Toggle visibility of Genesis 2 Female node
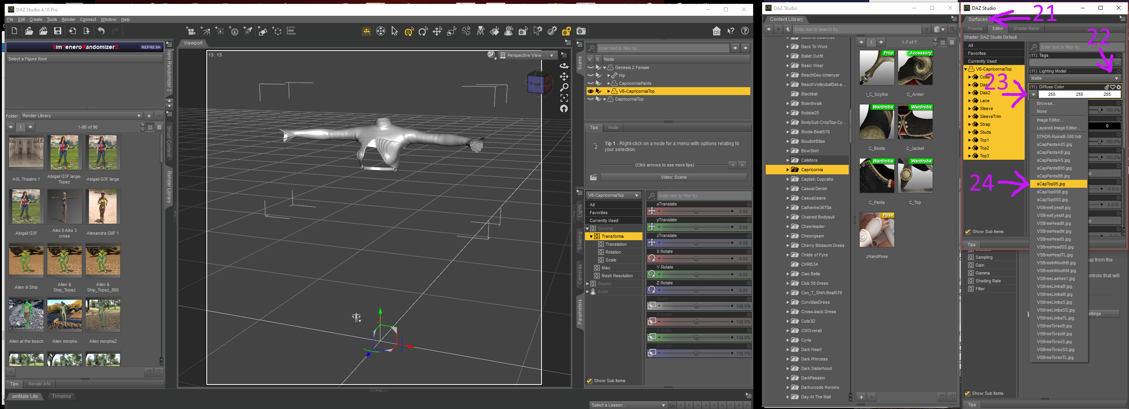The width and height of the screenshot is (1129, 409). click(590, 68)
